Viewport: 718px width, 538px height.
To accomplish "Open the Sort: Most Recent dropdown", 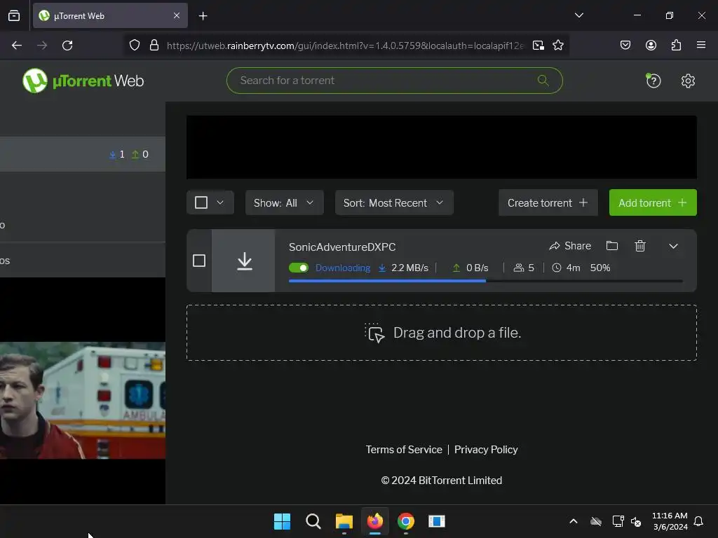I will click(x=394, y=202).
